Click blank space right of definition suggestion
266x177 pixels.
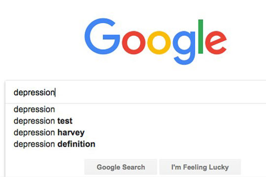180,144
